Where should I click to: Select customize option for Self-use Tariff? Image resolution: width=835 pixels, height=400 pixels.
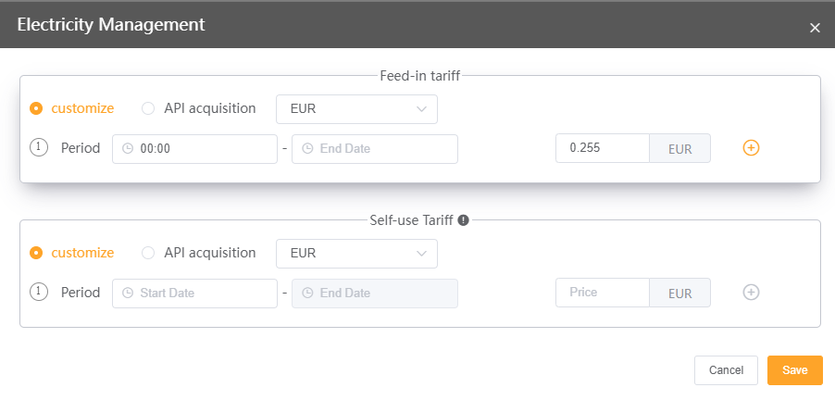coord(37,253)
